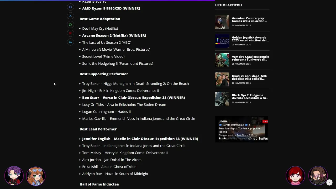This screenshot has height=189, width=336.
Task: Click the bearded elf avatar icon
Action: click(x=318, y=176)
